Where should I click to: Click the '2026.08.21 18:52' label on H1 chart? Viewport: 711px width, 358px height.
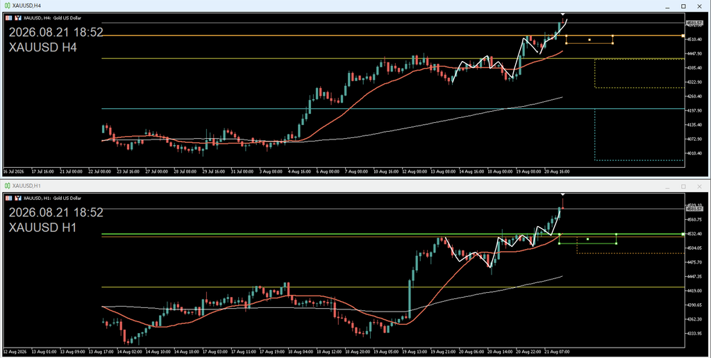(56, 212)
